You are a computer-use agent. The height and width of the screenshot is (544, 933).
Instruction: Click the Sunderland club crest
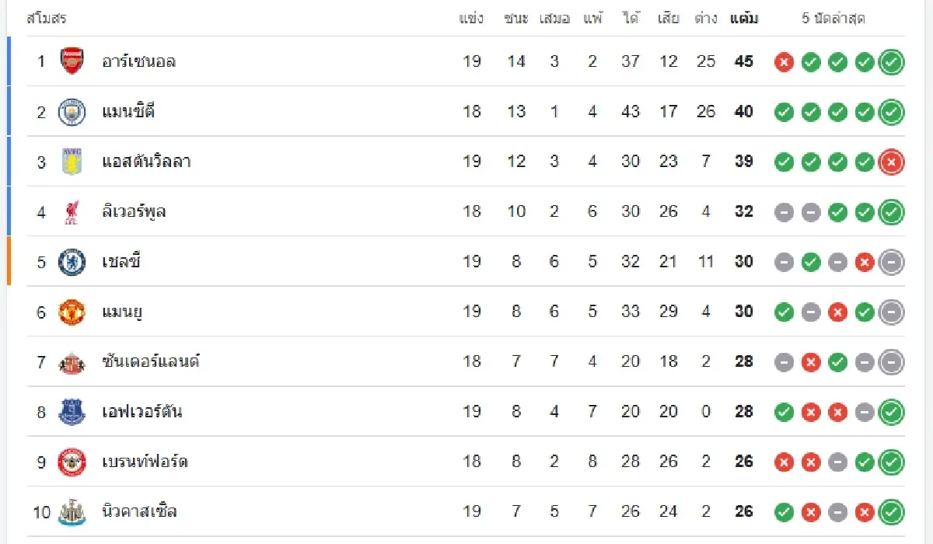tap(72, 362)
